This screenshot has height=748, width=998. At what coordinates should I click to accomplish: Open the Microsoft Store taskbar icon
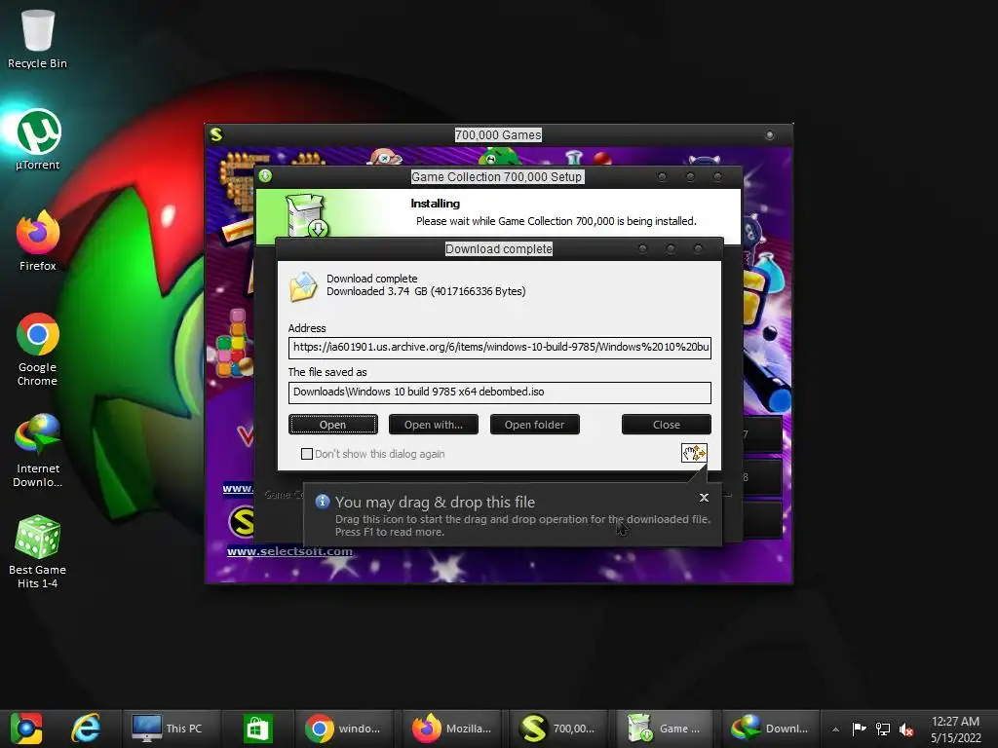(x=257, y=729)
